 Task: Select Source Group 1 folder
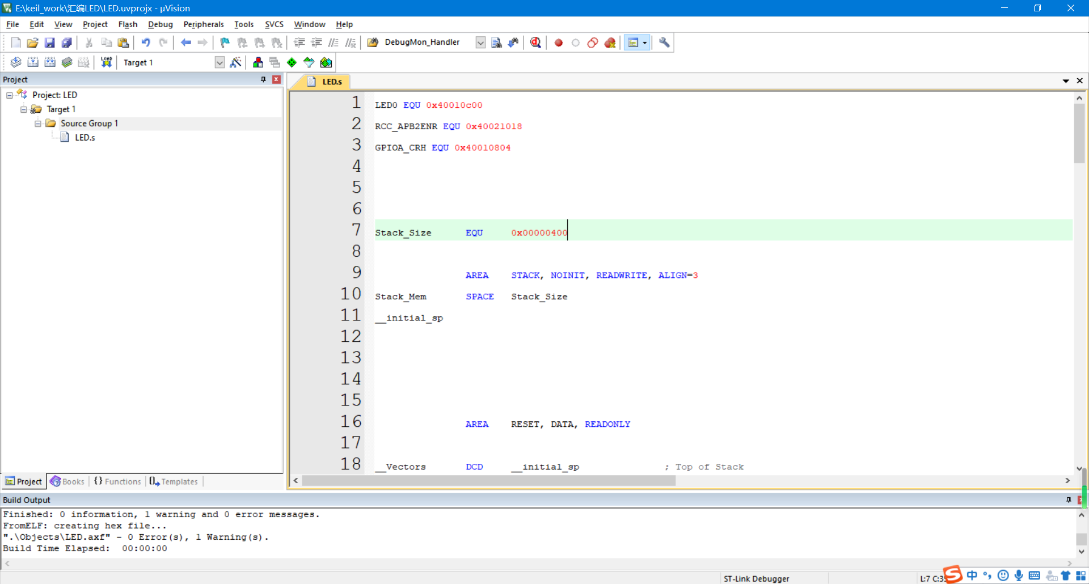89,124
